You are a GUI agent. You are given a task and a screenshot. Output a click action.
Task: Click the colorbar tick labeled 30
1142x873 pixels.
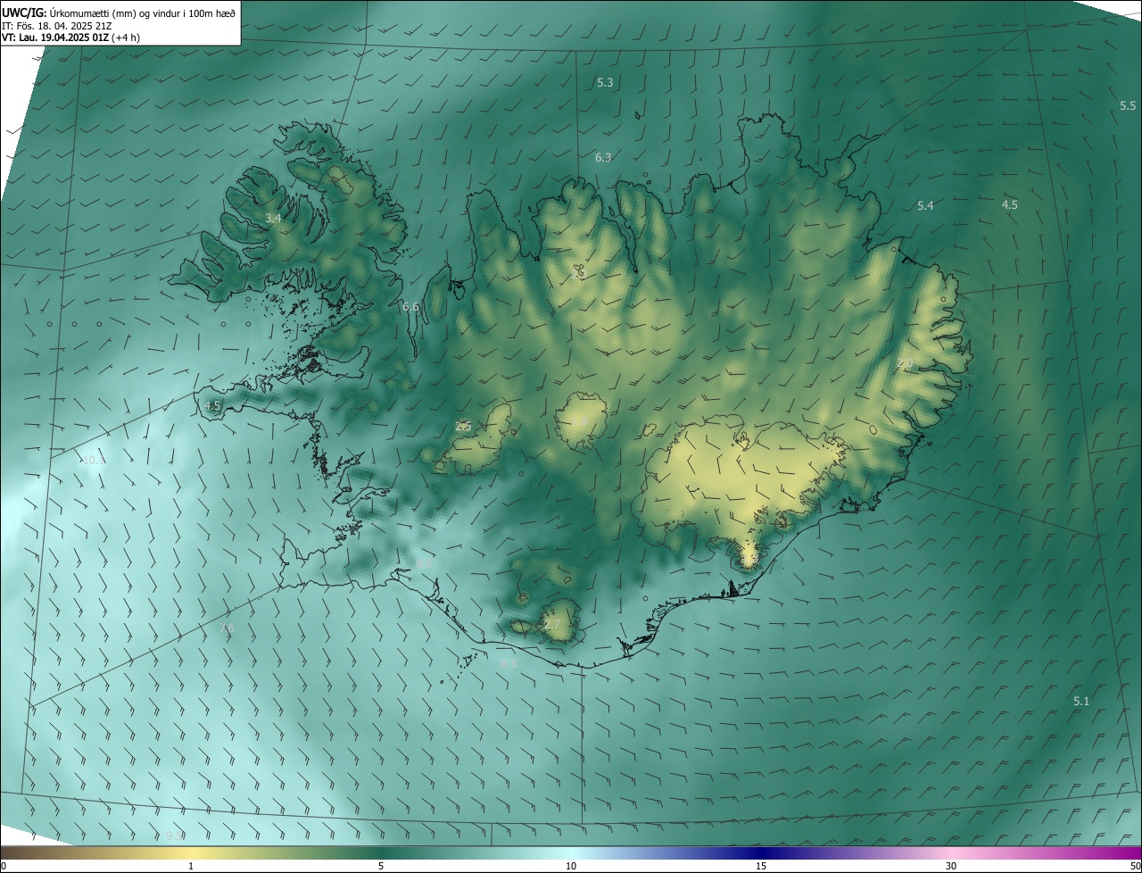951,866
